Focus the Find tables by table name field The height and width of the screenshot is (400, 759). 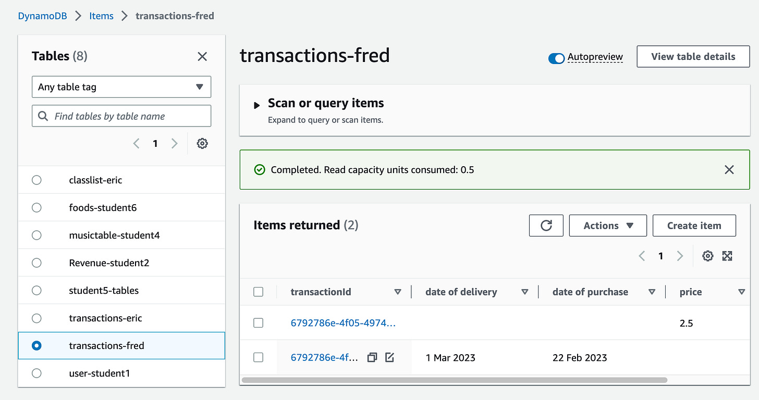pos(121,116)
